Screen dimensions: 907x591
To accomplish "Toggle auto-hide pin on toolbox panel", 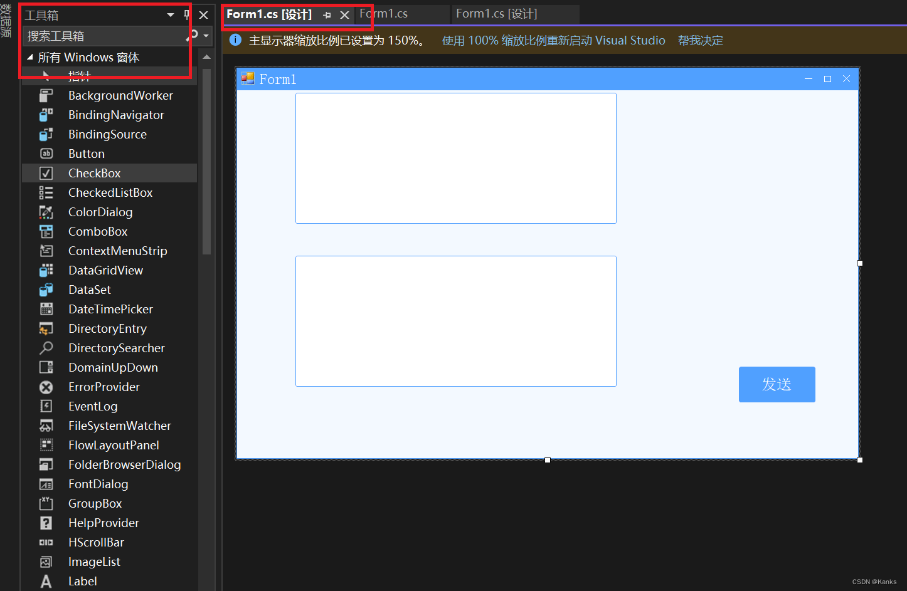I will click(x=186, y=14).
